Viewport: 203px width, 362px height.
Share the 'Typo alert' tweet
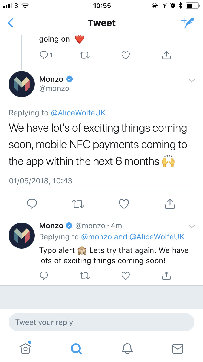pyautogui.click(x=166, y=276)
